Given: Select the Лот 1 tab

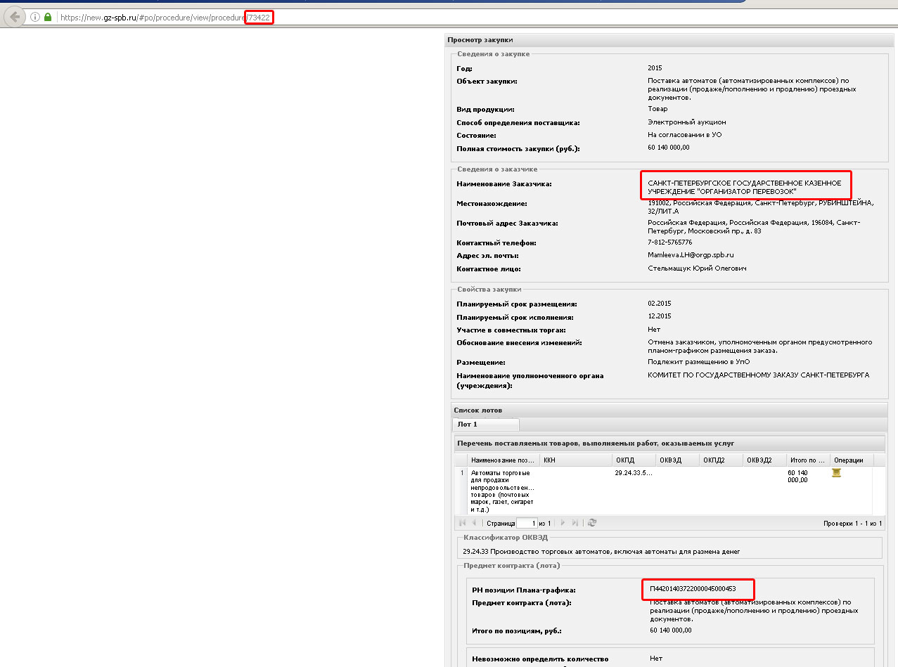Looking at the screenshot, I should coord(486,425).
